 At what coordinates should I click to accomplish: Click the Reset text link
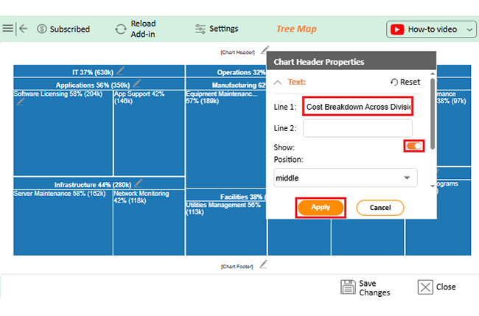click(x=410, y=82)
